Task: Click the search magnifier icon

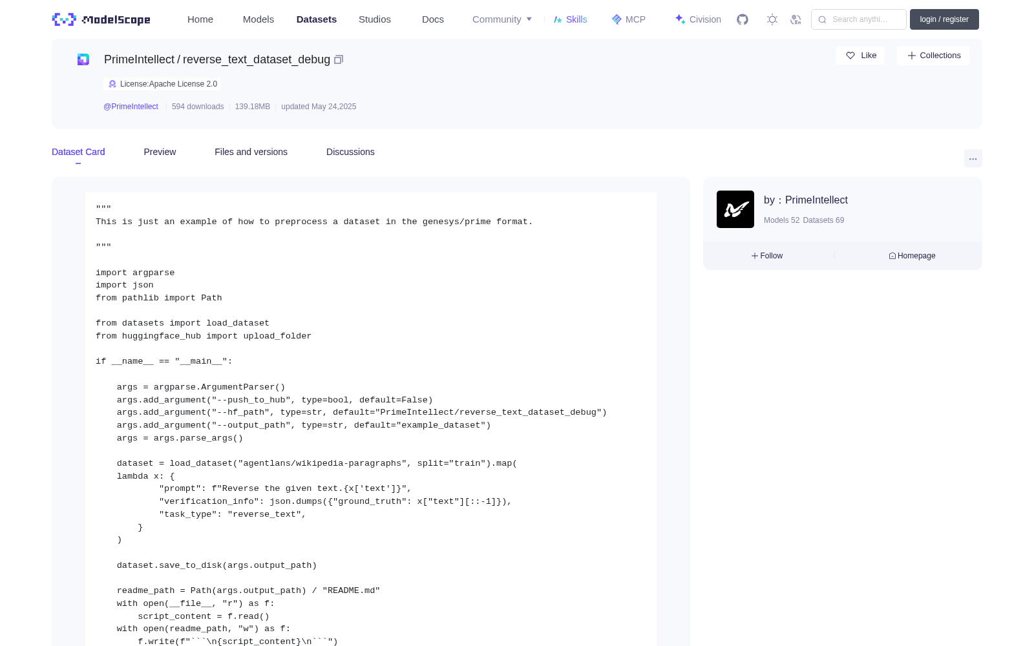Action: (x=823, y=19)
